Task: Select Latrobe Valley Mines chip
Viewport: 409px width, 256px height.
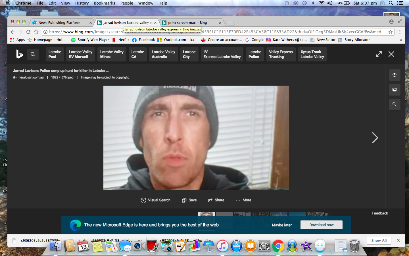Action: pyautogui.click(x=112, y=54)
